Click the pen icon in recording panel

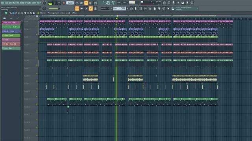[x=86, y=9]
